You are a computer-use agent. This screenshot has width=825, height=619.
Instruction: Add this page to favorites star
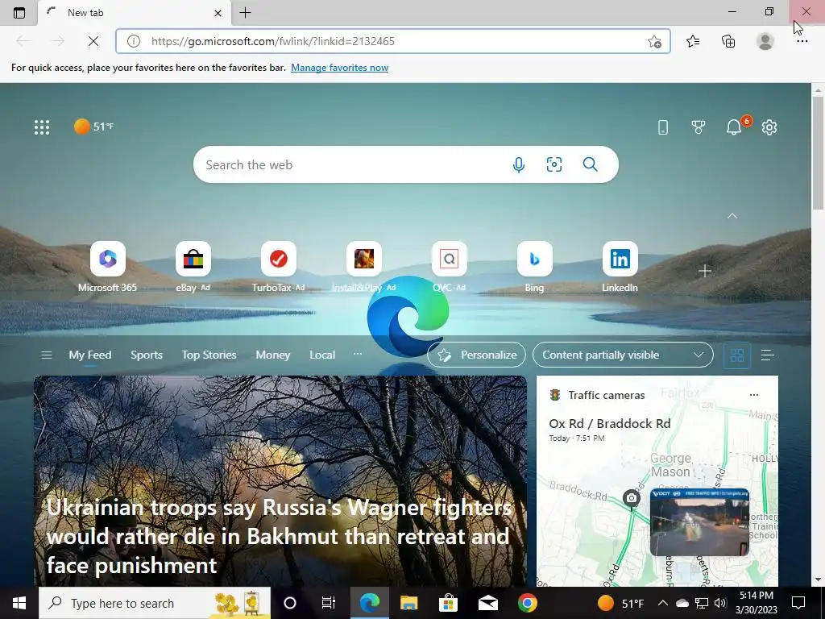coord(654,41)
